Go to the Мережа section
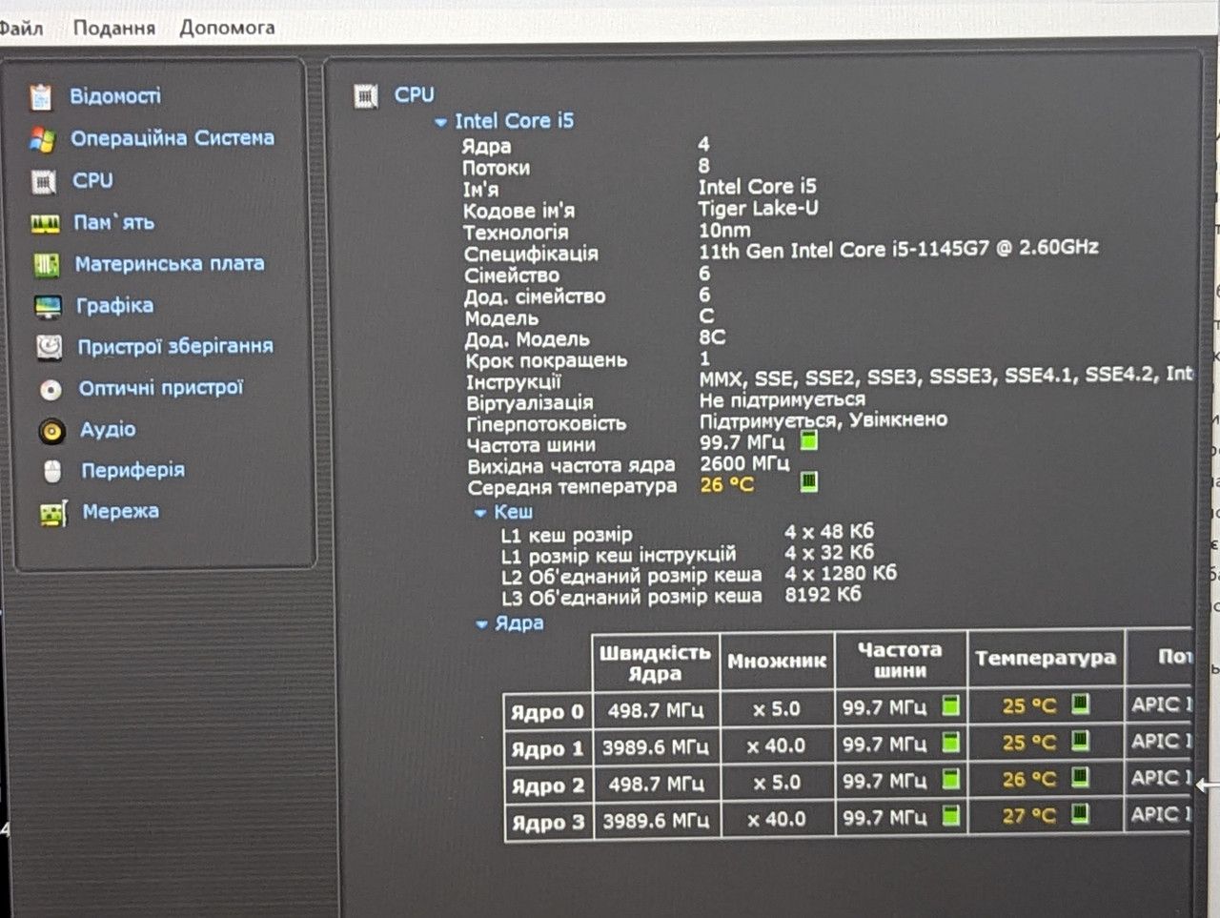 pyautogui.click(x=120, y=512)
